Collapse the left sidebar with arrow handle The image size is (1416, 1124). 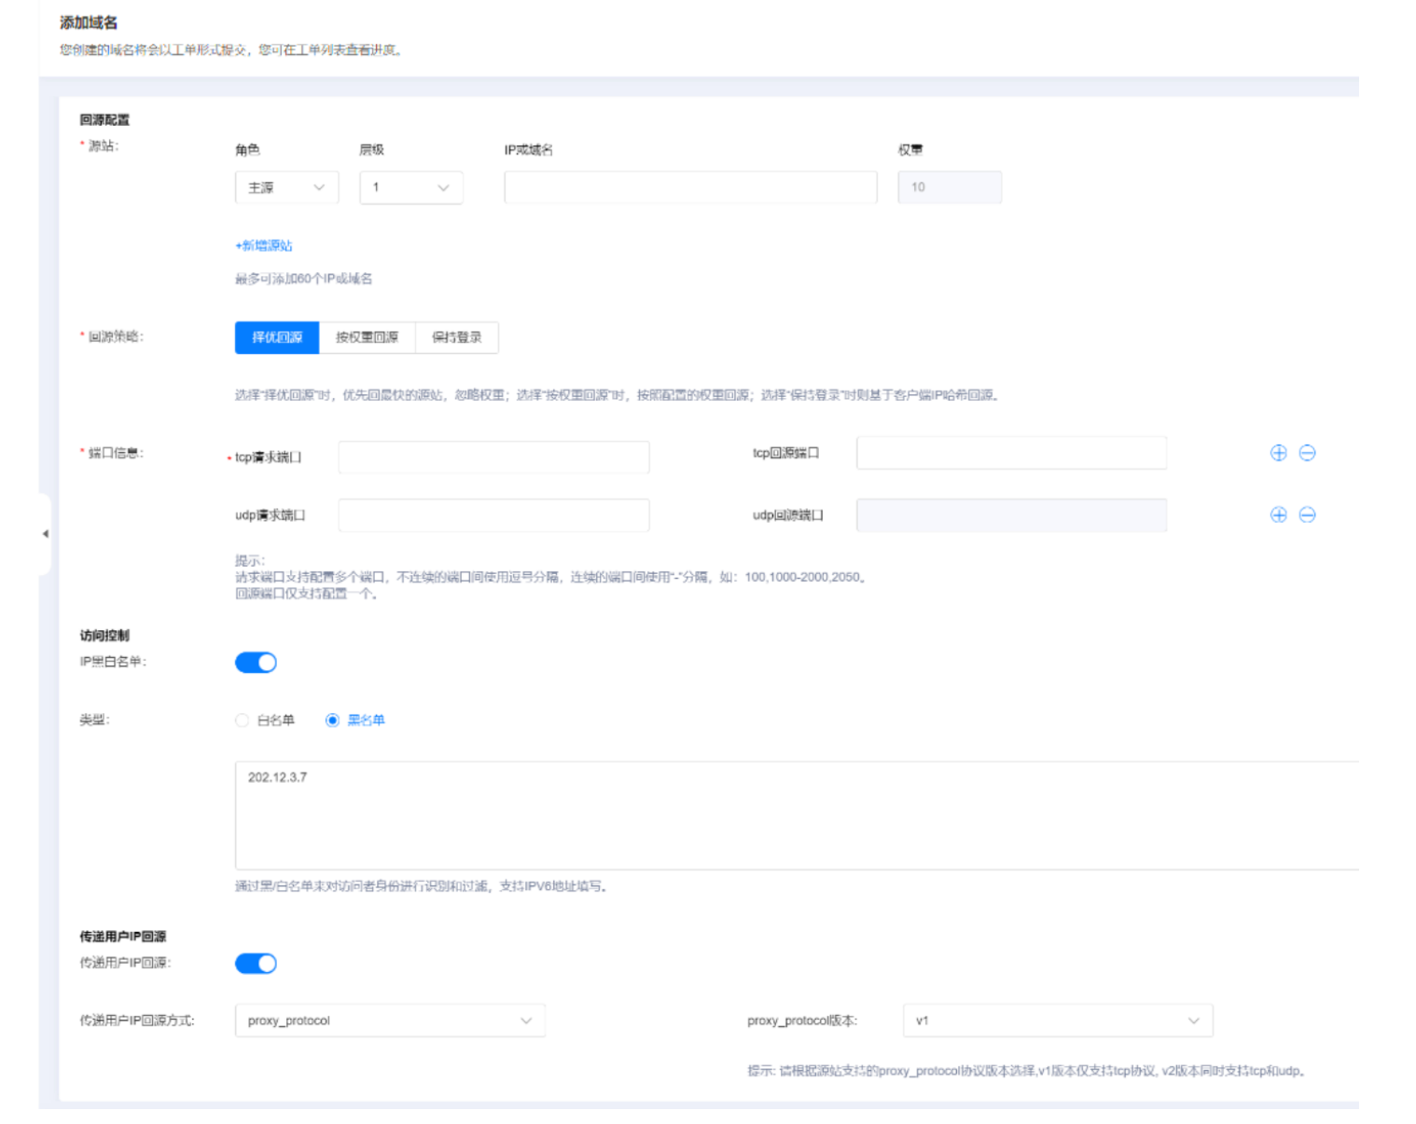point(45,534)
